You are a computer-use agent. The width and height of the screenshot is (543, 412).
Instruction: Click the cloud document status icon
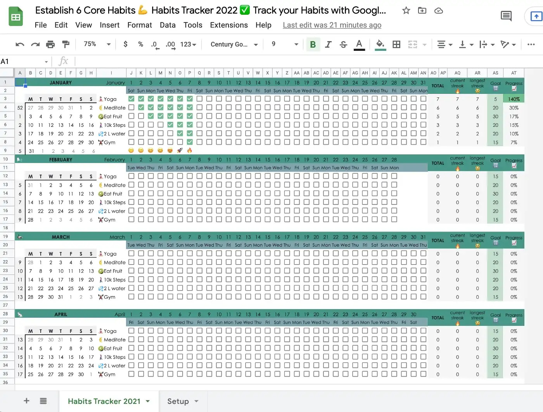[439, 10]
